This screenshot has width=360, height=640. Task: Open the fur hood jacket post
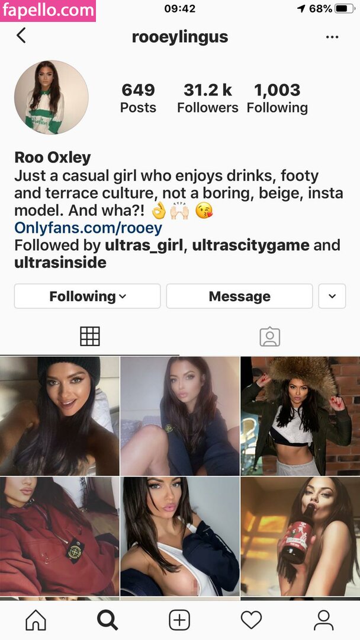coord(300,416)
